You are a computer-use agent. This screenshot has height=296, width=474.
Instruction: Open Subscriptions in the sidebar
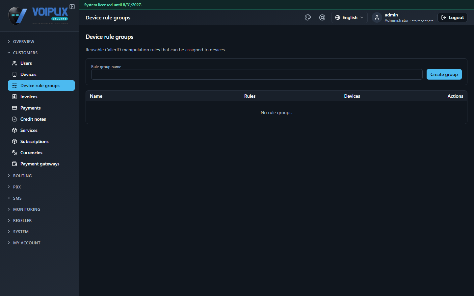41,141
